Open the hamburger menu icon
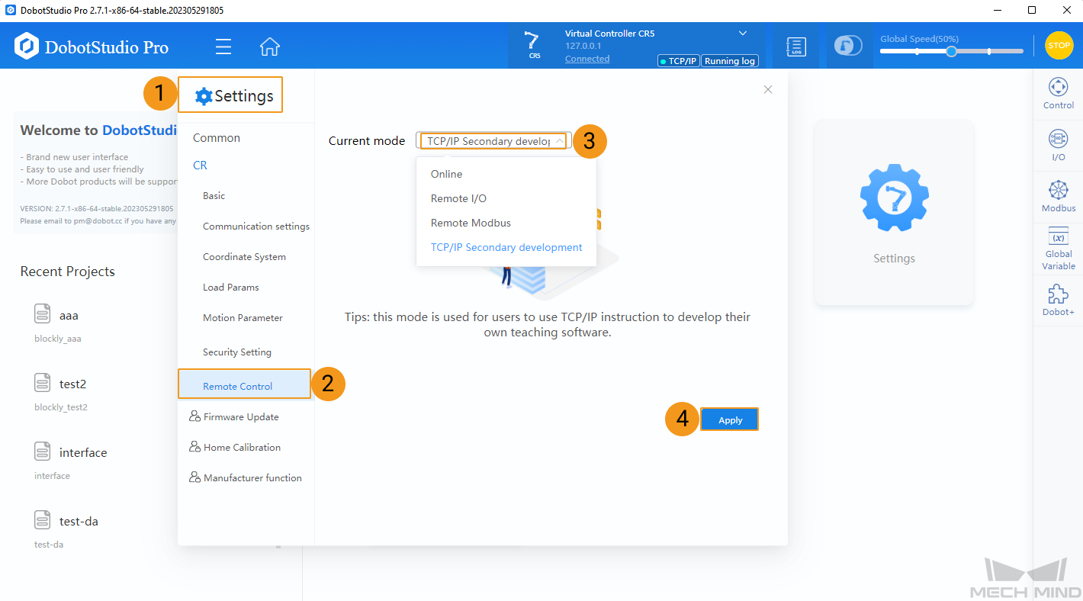 223,47
